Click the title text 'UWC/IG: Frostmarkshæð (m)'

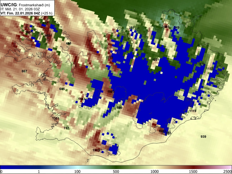[x=25, y=5]
